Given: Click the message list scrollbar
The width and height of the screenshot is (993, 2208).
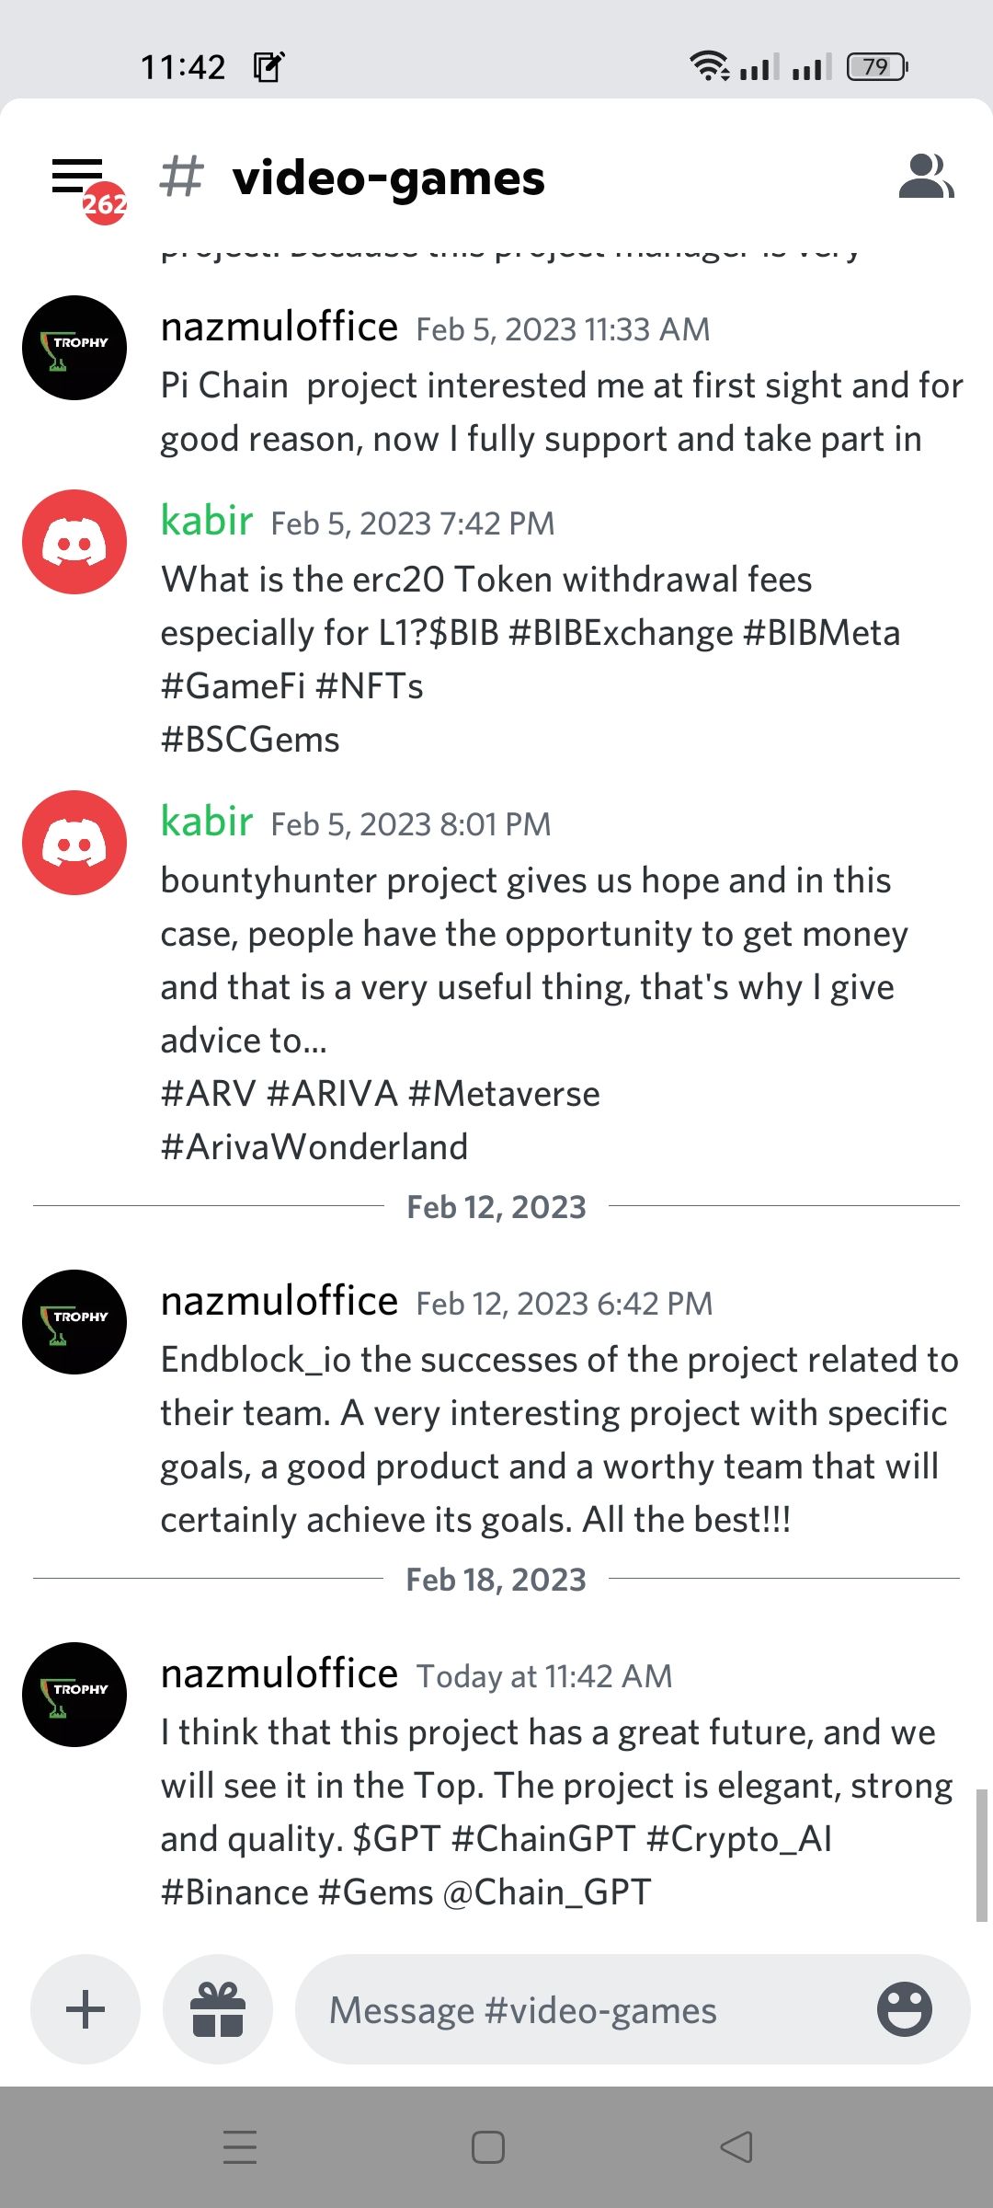Looking at the screenshot, I should 981,1855.
